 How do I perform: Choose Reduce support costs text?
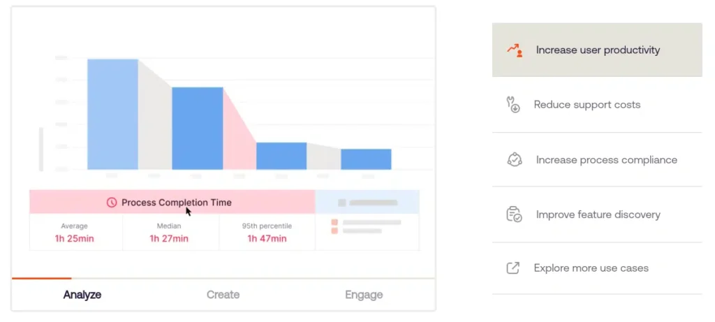[587, 105]
